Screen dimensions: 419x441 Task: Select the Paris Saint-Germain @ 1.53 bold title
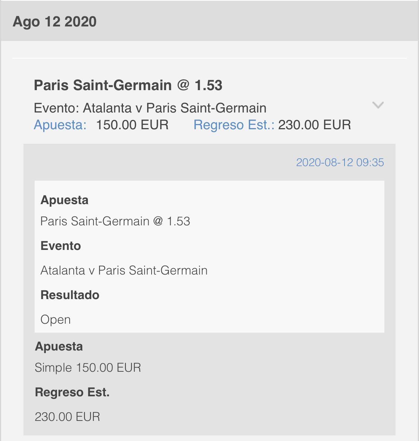coord(128,85)
